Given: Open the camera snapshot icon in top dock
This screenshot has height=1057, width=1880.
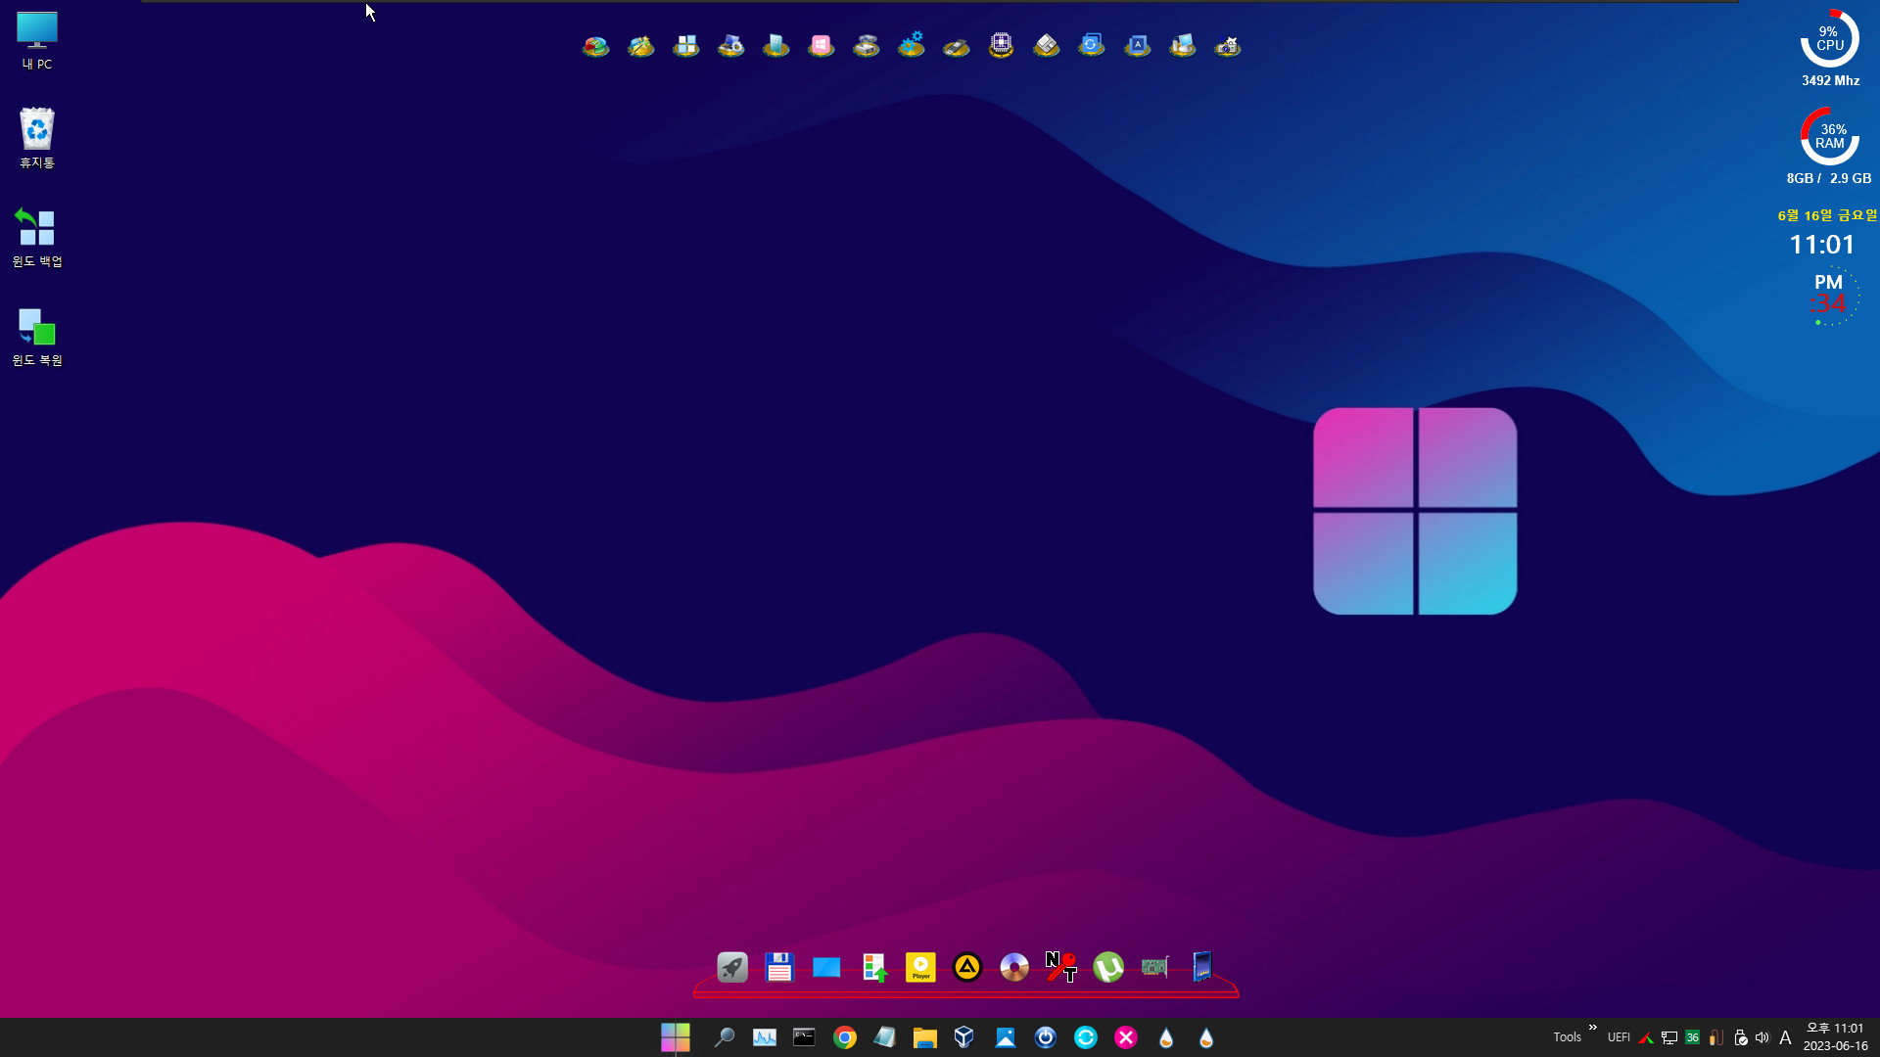Looking at the screenshot, I should pos(1227,46).
